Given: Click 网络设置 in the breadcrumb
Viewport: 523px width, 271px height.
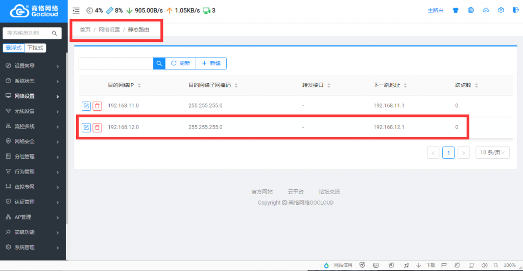Looking at the screenshot, I should click(x=109, y=30).
